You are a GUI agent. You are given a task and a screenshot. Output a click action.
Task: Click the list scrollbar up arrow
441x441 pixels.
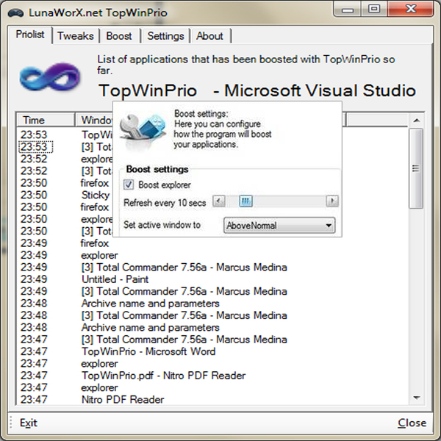point(417,121)
